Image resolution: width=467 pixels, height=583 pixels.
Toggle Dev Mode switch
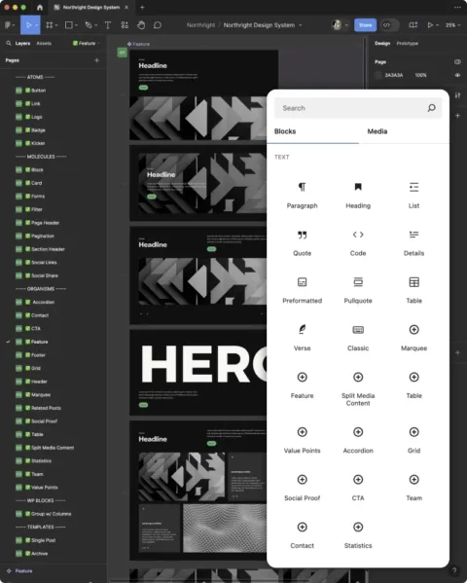point(390,25)
